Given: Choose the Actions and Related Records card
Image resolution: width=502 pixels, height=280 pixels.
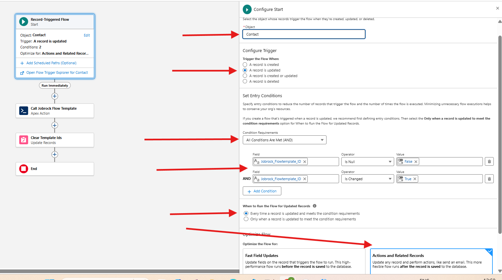Looking at the screenshot, I should pos(431,261).
